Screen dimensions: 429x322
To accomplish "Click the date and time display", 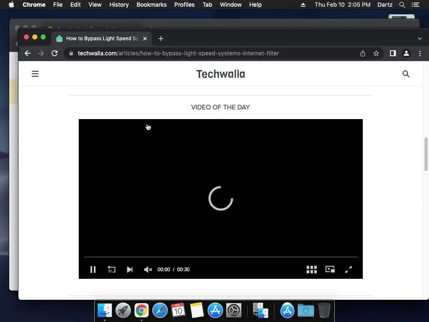I will pyautogui.click(x=343, y=5).
